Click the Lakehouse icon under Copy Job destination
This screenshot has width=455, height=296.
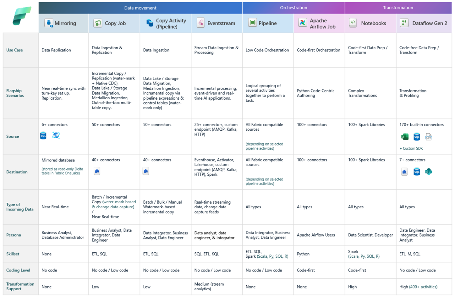[97, 171]
